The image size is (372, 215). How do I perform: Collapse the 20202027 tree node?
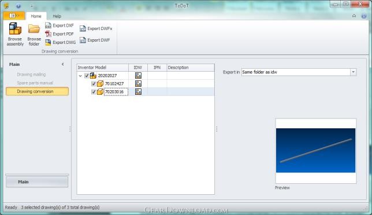[80, 76]
